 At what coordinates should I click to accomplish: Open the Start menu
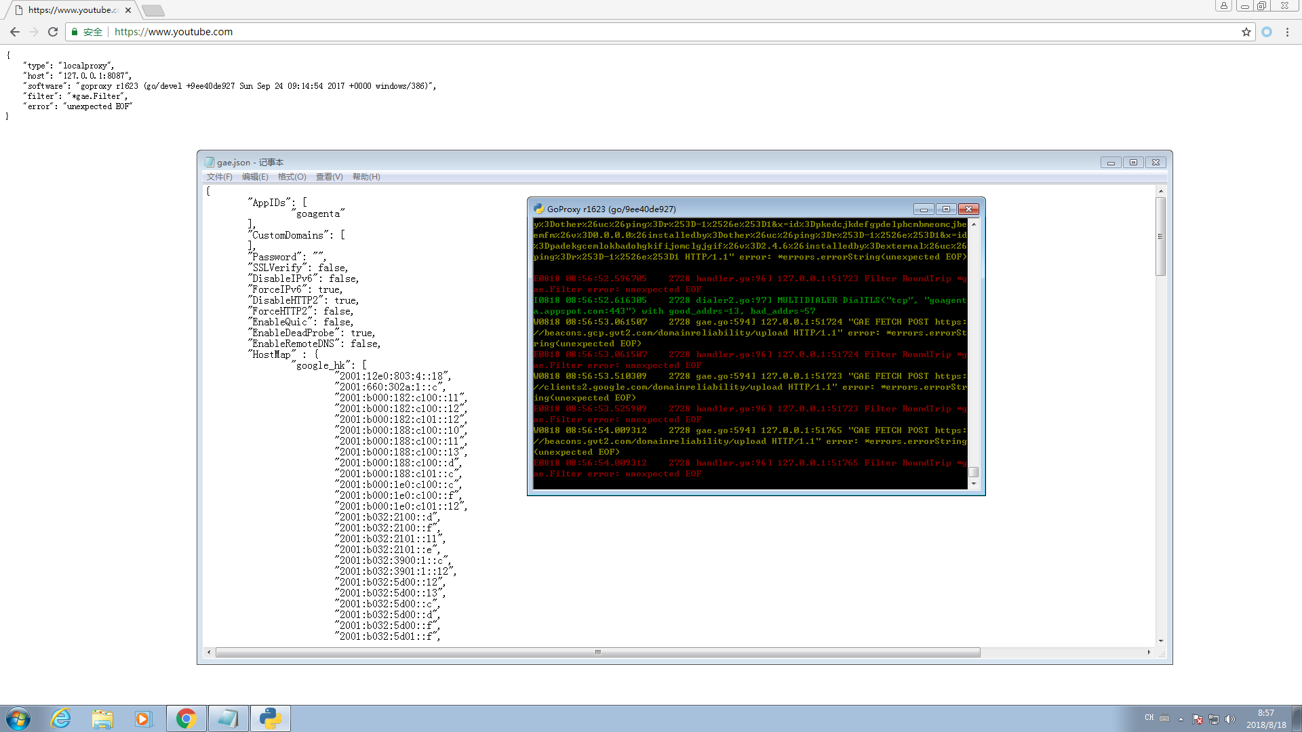pos(18,718)
